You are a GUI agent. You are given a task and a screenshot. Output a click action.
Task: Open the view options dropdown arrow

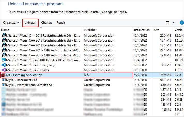point(173,23)
